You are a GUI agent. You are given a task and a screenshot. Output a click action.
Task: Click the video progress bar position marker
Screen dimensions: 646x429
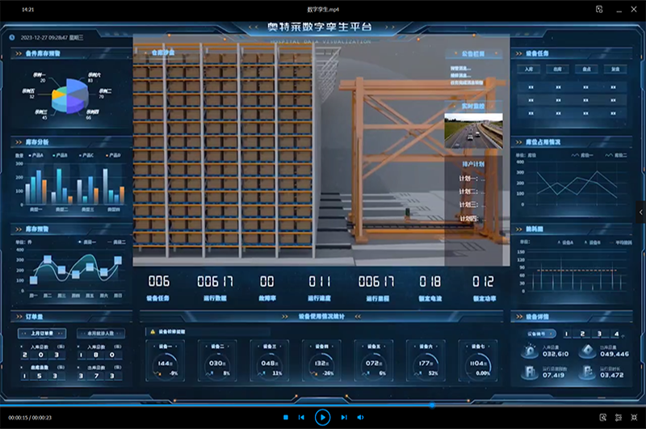click(x=432, y=405)
